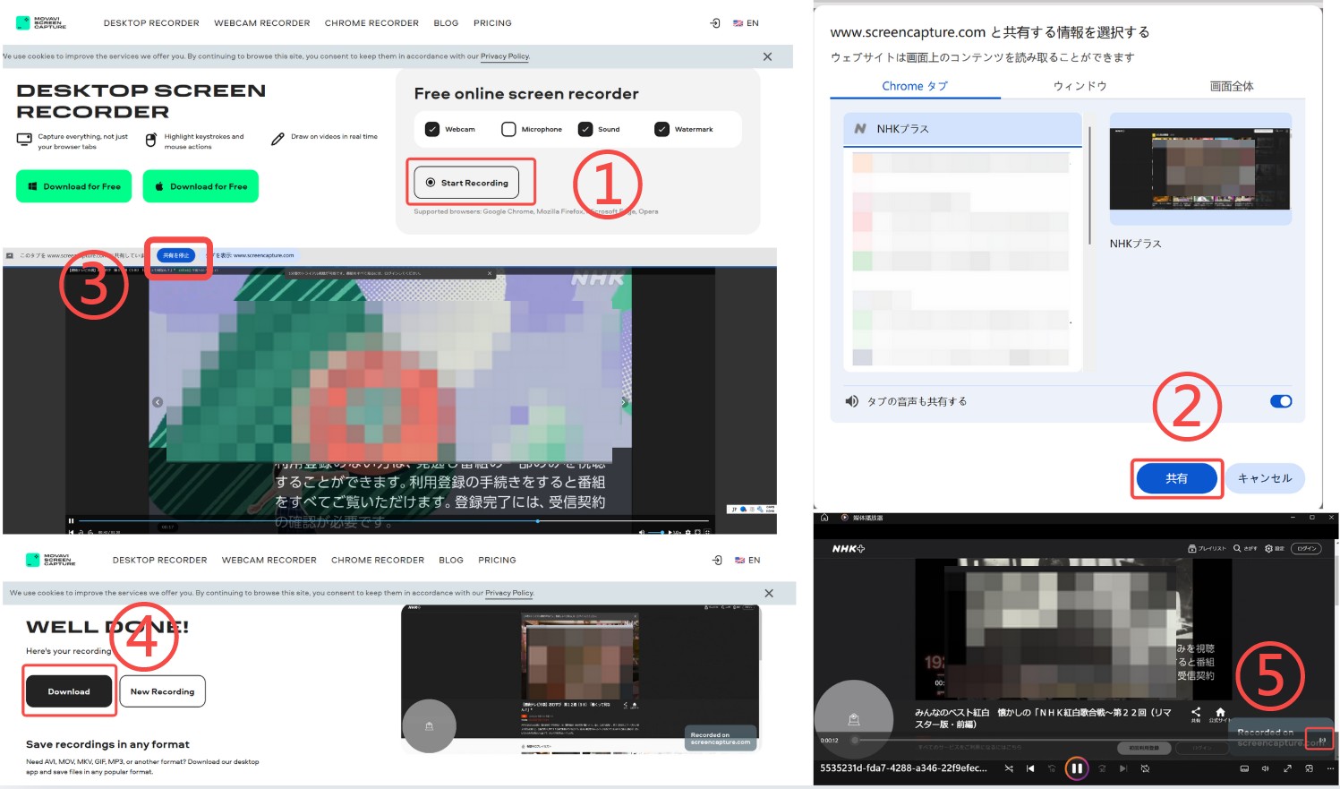The width and height of the screenshot is (1340, 789).
Task: Open PRICING on Desktop Screen Recorder page
Action: [x=492, y=23]
